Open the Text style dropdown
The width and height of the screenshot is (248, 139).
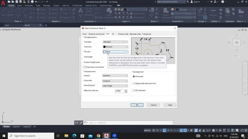[x=114, y=42]
